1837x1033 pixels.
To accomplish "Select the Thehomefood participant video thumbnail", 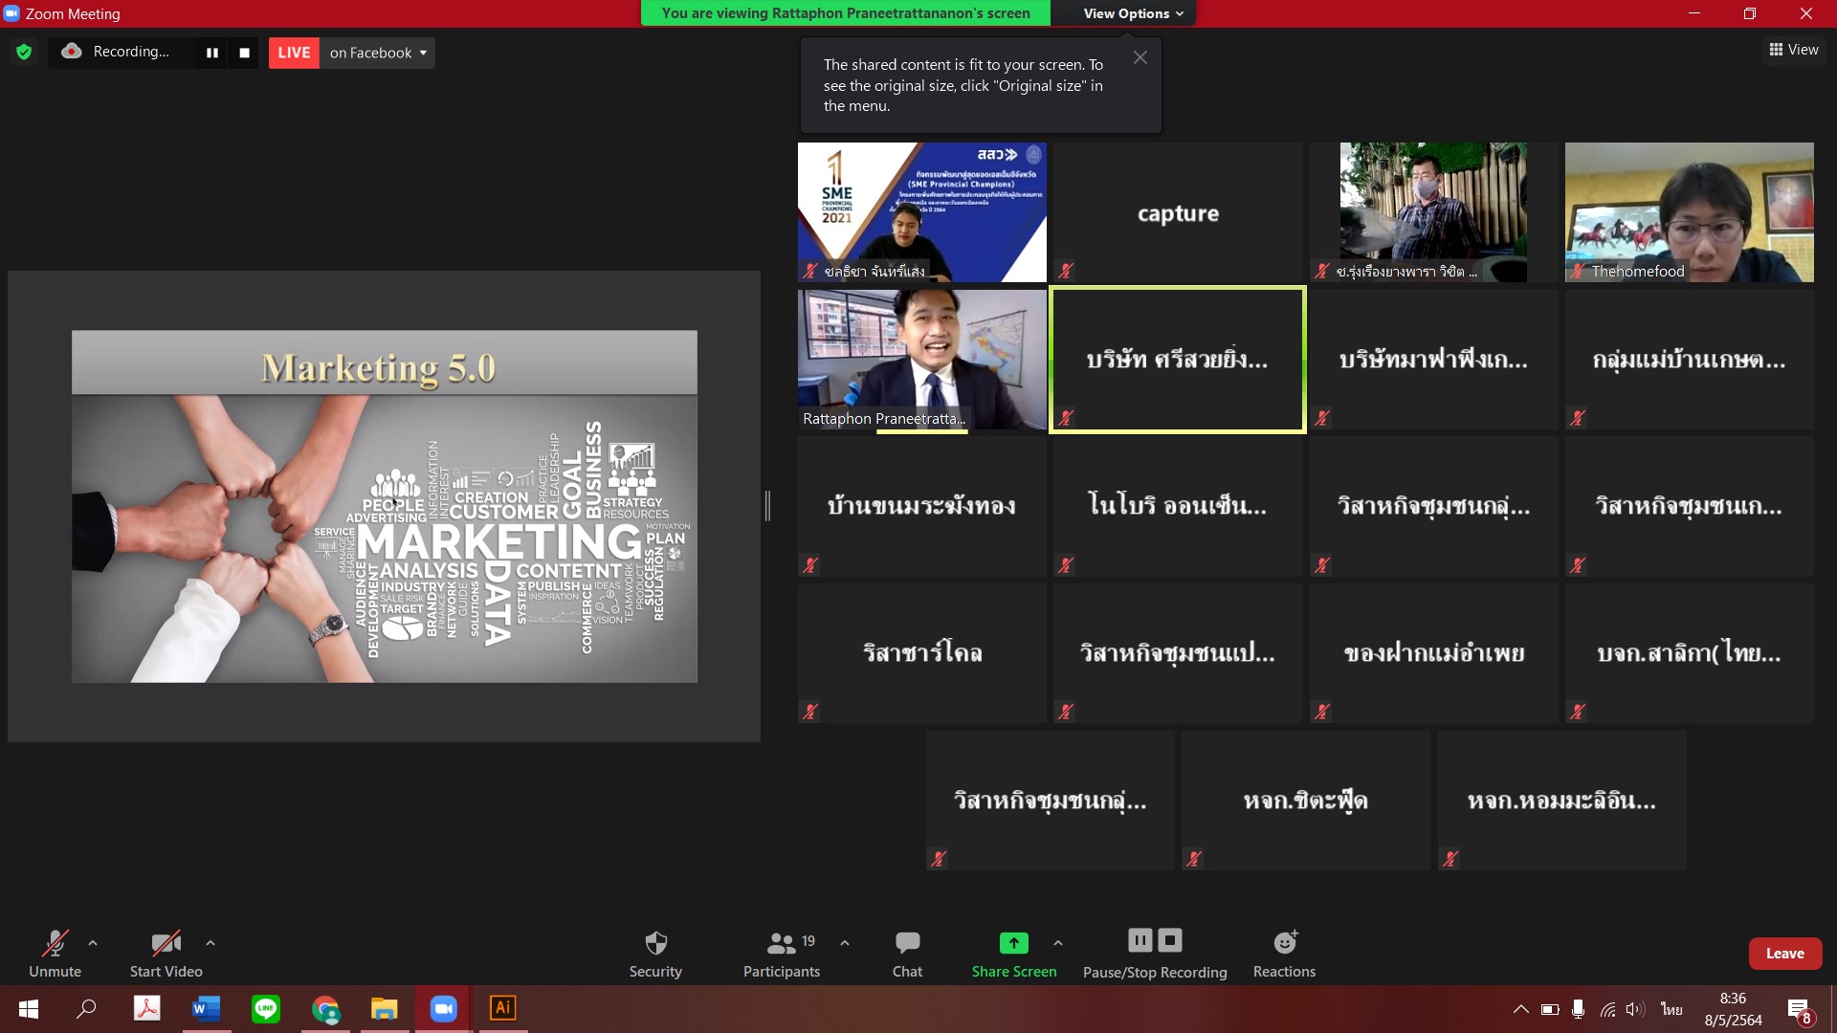I will [x=1689, y=212].
